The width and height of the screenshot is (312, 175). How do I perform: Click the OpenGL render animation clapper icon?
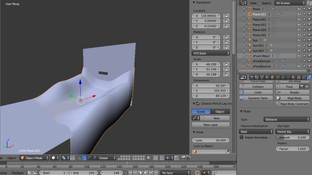click(x=188, y=158)
